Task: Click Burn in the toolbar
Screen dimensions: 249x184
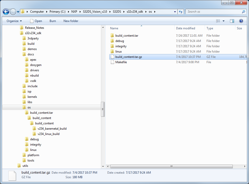Action: [53, 21]
